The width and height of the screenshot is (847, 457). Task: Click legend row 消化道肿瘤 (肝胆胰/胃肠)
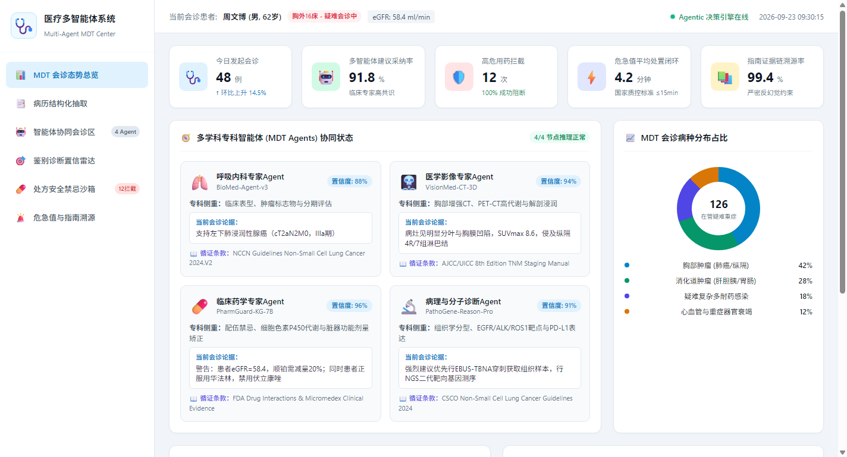point(719,281)
